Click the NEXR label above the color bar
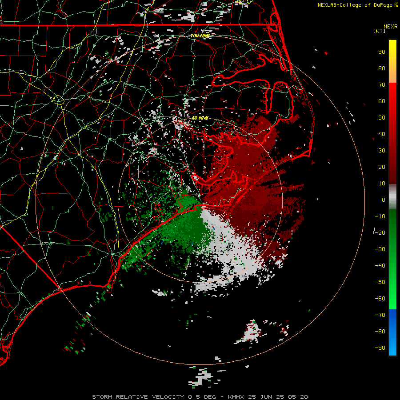The image size is (400, 400). point(391,27)
